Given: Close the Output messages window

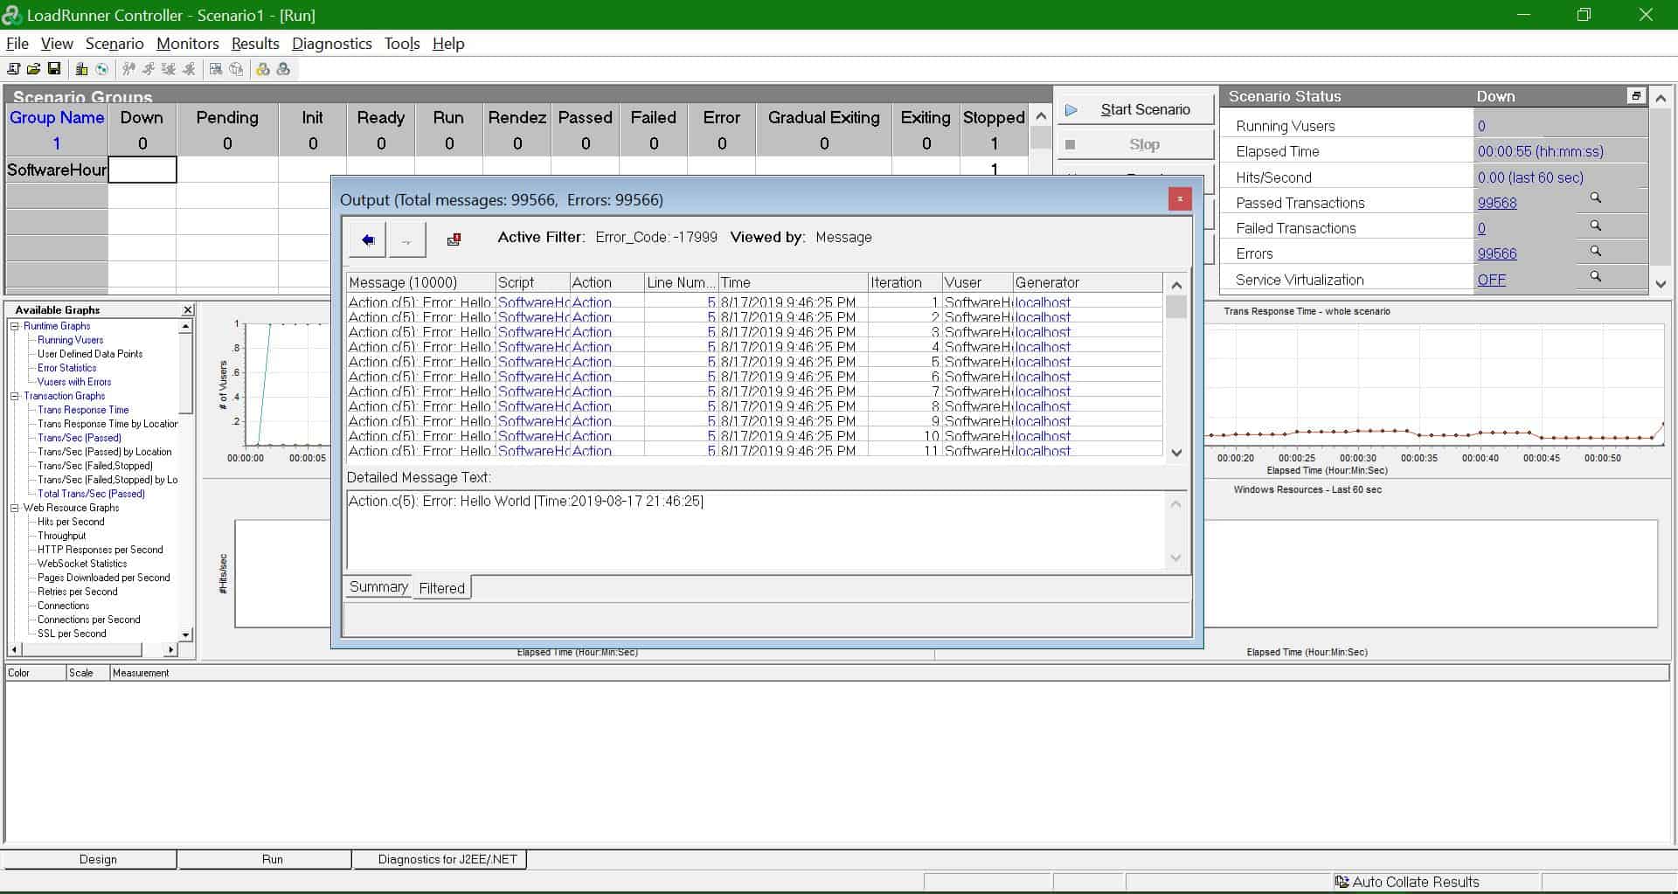Looking at the screenshot, I should coord(1180,199).
